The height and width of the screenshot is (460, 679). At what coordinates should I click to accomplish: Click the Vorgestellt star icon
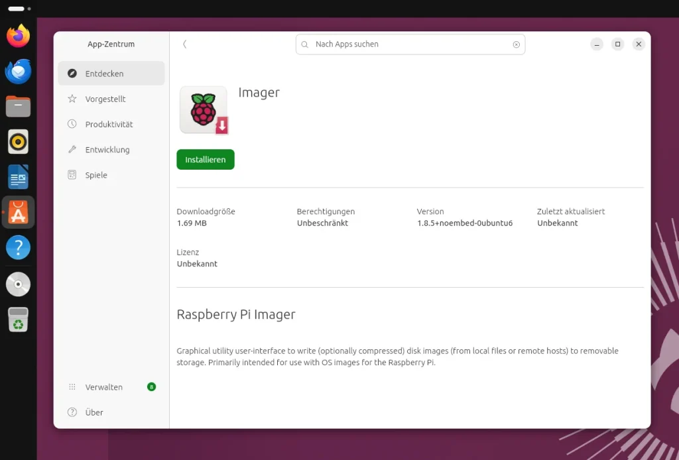coord(72,99)
